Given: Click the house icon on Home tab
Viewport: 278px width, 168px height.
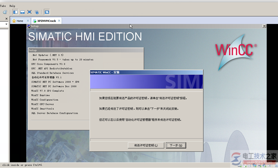Looking at the screenshot, I should pos(14,21).
